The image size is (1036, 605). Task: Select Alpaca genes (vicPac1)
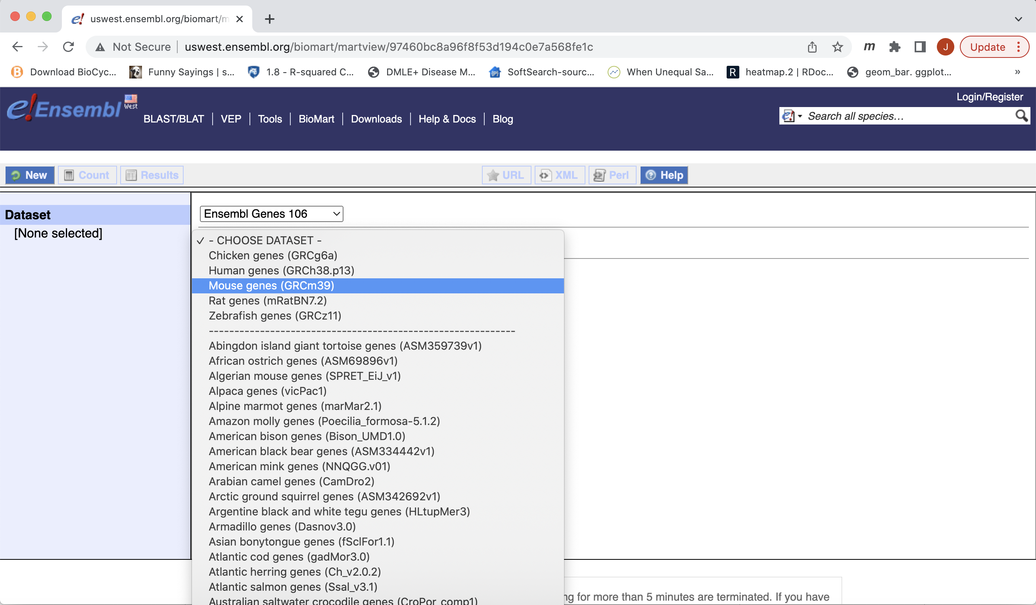pos(378,391)
